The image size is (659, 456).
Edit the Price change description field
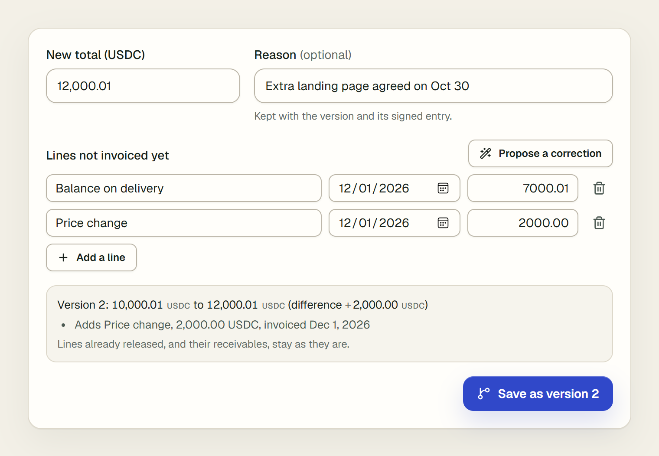click(x=184, y=223)
